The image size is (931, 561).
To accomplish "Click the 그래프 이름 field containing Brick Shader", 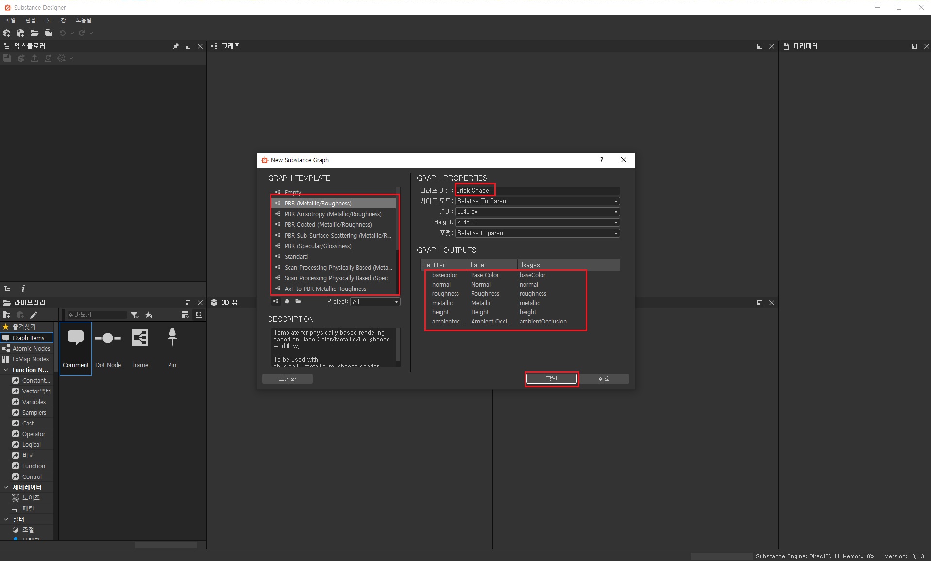I will (537, 190).
